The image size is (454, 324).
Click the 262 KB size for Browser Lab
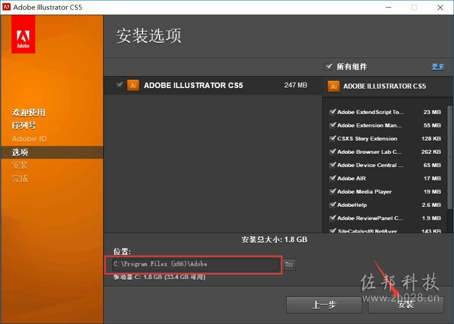(x=431, y=152)
